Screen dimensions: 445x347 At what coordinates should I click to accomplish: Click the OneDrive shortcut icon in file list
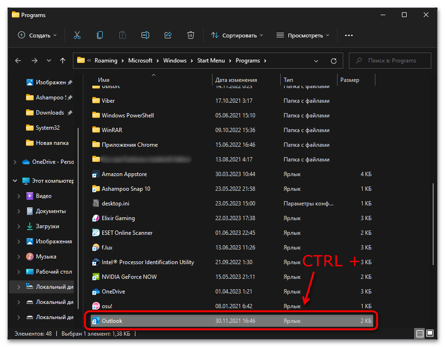tap(96, 292)
